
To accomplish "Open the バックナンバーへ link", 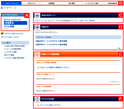I will [115, 82].
